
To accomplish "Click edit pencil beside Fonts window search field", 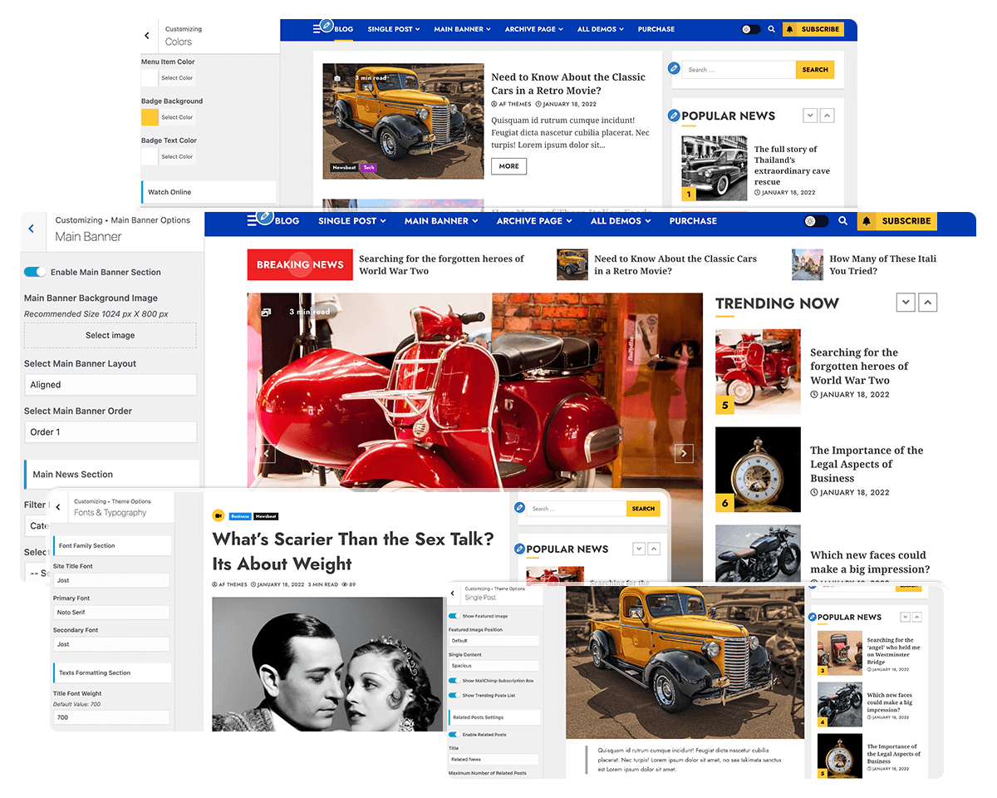I will pyautogui.click(x=520, y=507).
